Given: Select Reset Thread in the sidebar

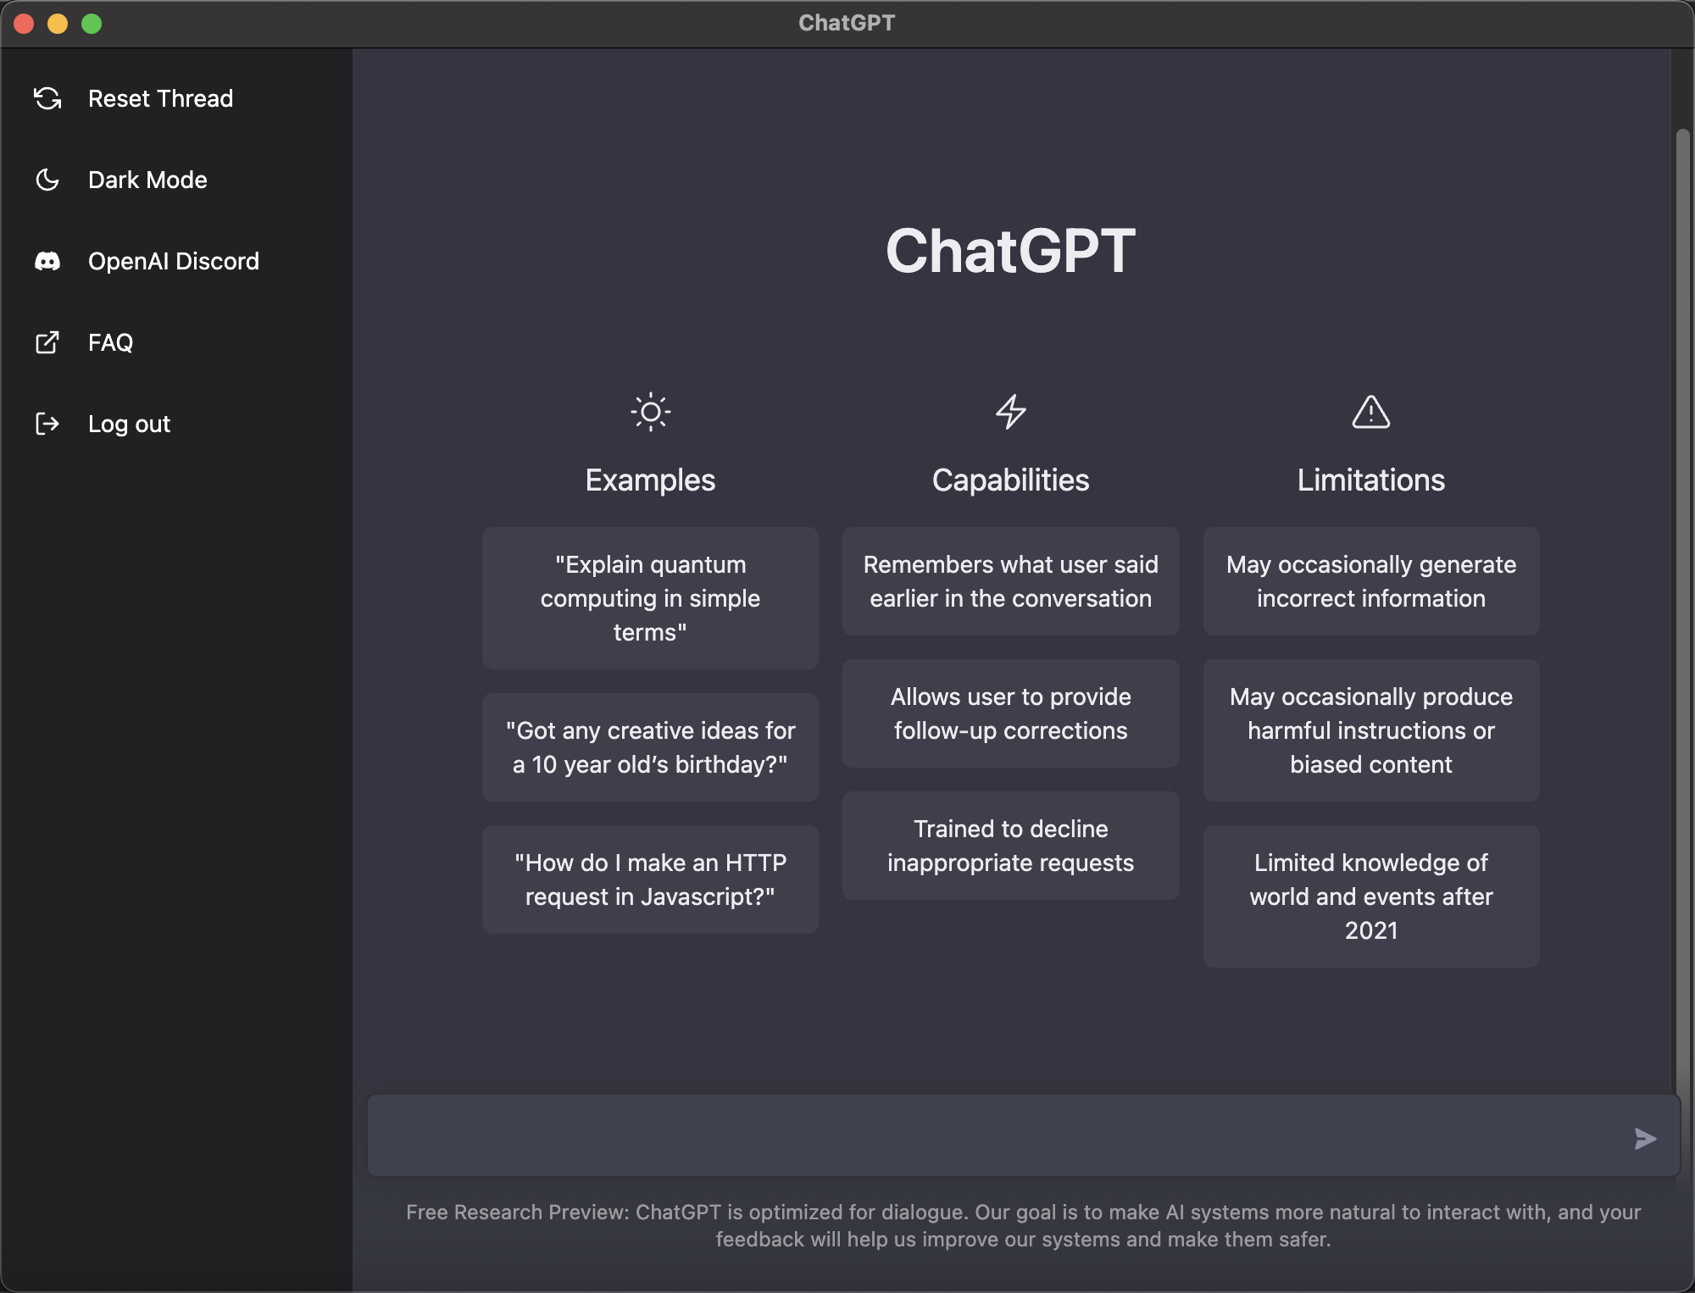Looking at the screenshot, I should [160, 98].
